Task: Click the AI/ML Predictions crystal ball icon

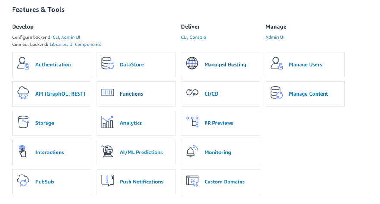Action: coord(108,151)
